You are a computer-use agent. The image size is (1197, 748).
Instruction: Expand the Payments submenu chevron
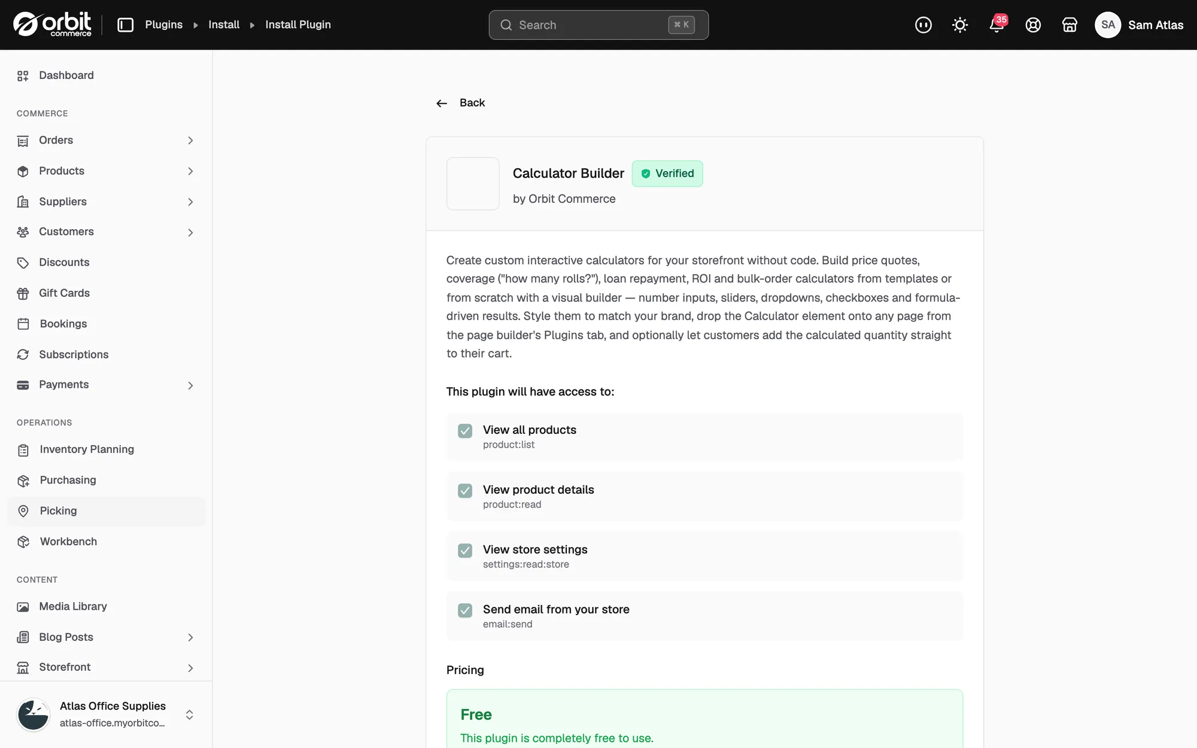tap(190, 385)
